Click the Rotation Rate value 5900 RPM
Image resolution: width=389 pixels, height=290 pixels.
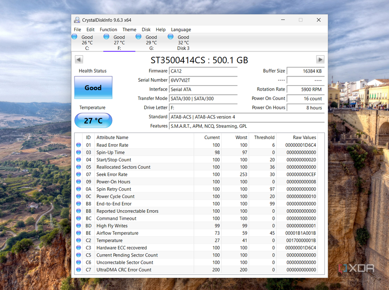tap(306, 89)
